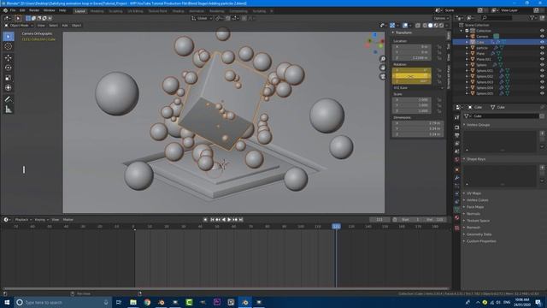Toggle camera view icon in viewport
This screenshot has width=547, height=308.
[x=383, y=76]
